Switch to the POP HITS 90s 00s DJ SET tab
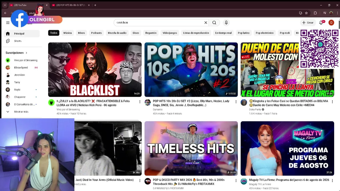 point(71,5)
